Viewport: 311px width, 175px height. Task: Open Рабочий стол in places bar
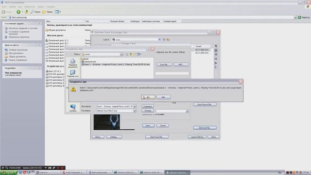pyautogui.click(x=73, y=73)
